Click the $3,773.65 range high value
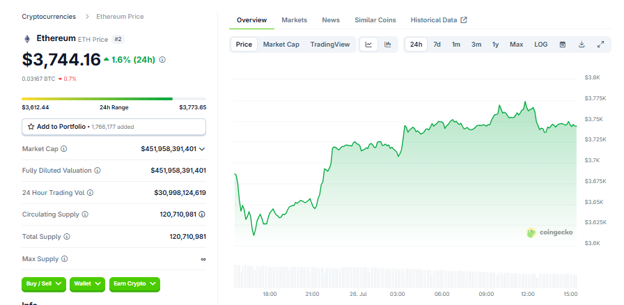 pos(193,107)
